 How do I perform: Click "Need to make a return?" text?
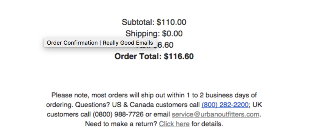121,124
